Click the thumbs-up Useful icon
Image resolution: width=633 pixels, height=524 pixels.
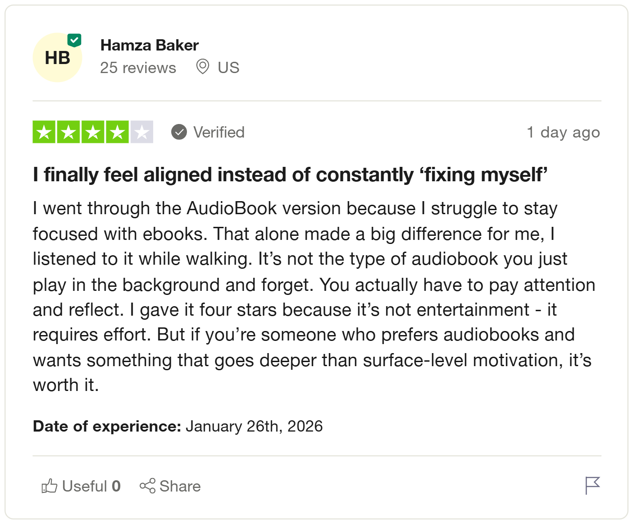(50, 486)
